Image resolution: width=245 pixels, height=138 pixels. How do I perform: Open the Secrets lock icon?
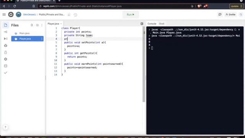point(6,53)
